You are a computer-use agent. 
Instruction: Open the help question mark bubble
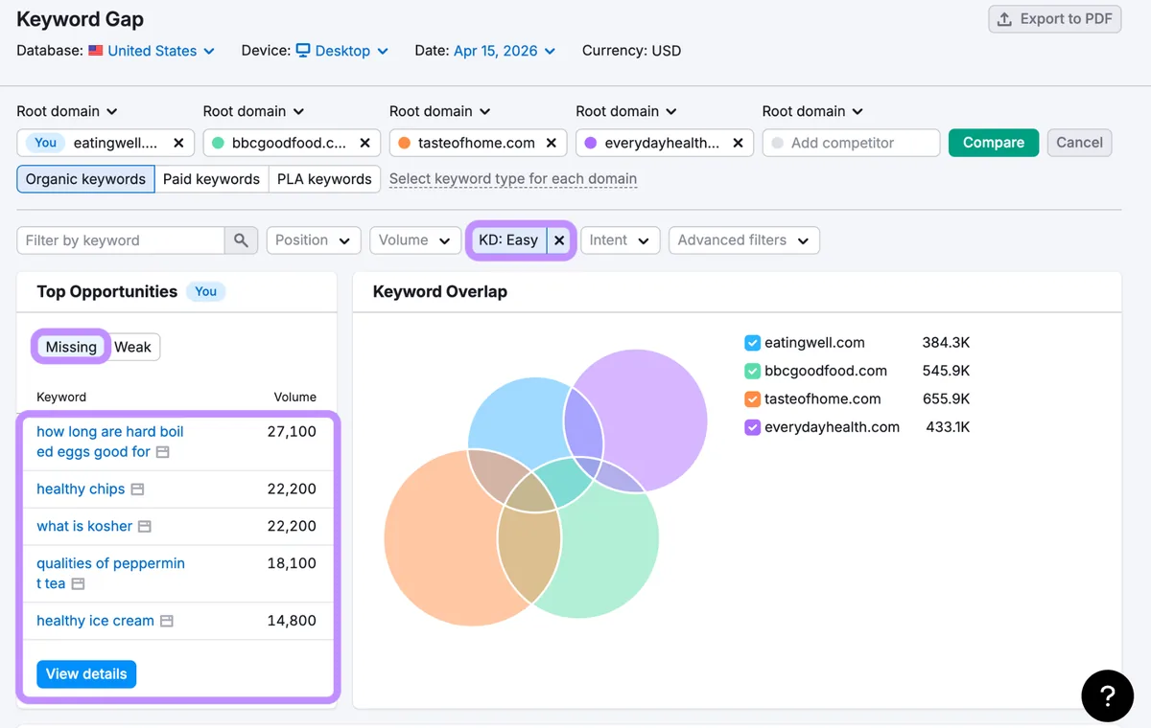(x=1107, y=696)
